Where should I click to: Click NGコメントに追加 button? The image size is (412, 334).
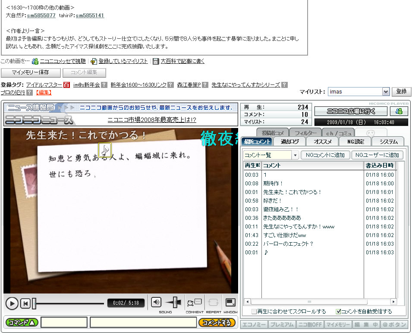pyautogui.click(x=325, y=155)
